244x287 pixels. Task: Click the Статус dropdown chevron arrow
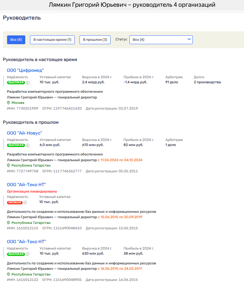(189, 39)
